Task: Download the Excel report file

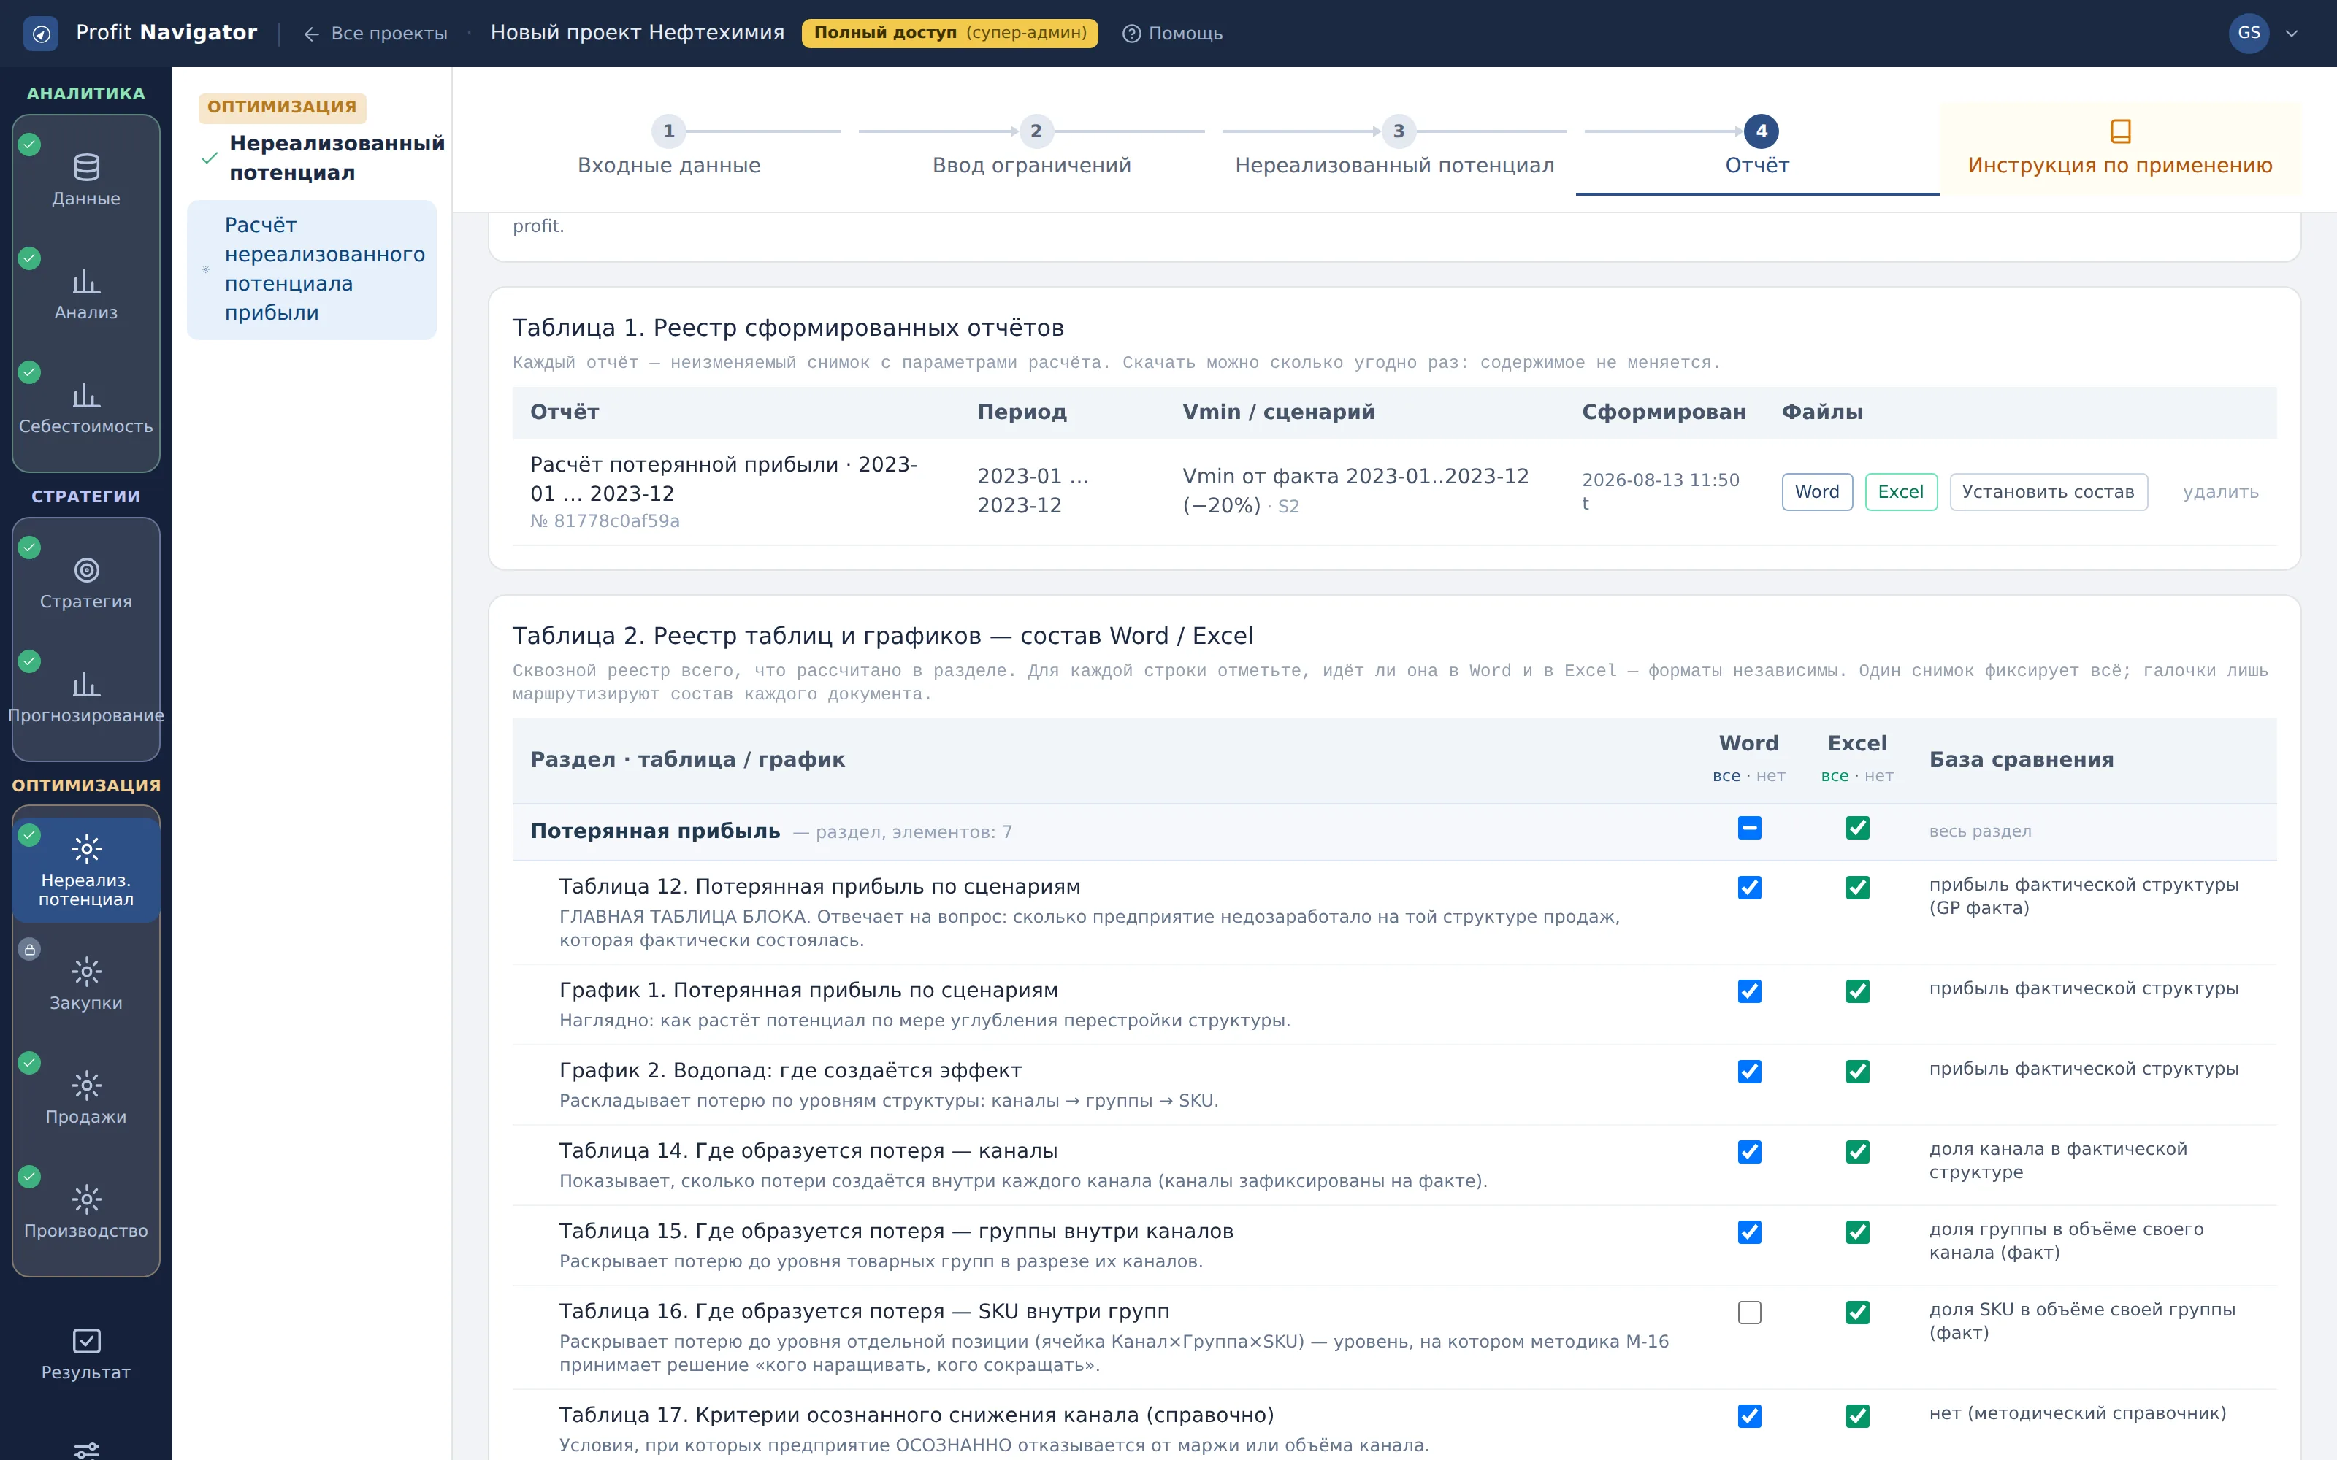Action: click(x=1900, y=491)
